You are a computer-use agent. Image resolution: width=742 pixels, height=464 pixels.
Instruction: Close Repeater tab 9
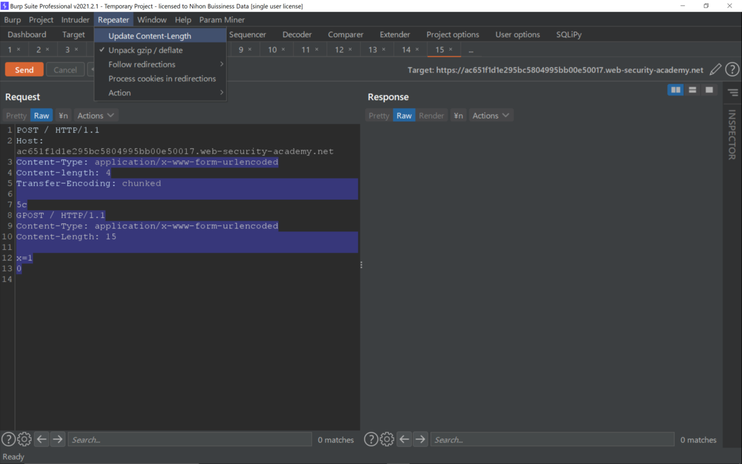(x=250, y=49)
